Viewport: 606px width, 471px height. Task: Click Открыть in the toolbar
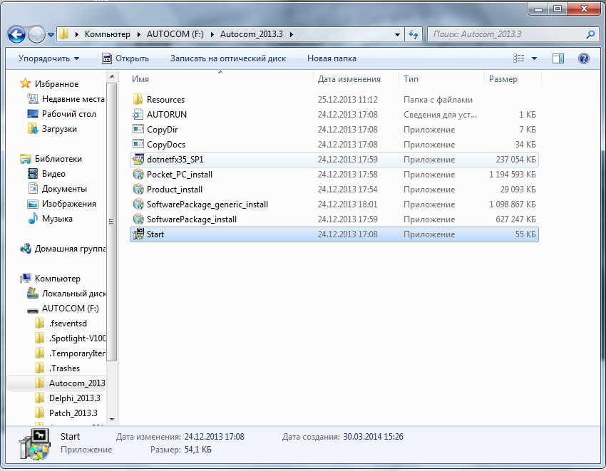click(125, 58)
